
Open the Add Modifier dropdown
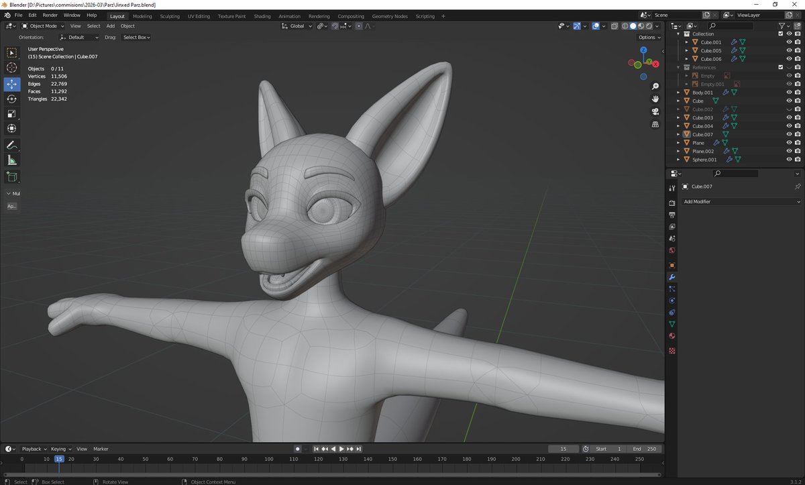point(741,201)
